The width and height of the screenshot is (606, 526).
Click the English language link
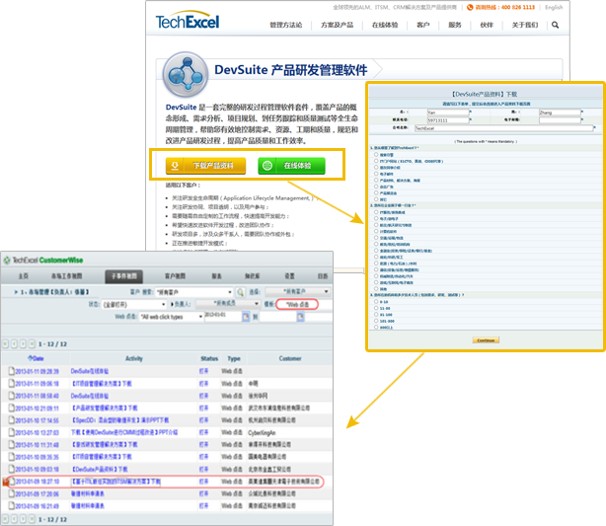[x=554, y=7]
